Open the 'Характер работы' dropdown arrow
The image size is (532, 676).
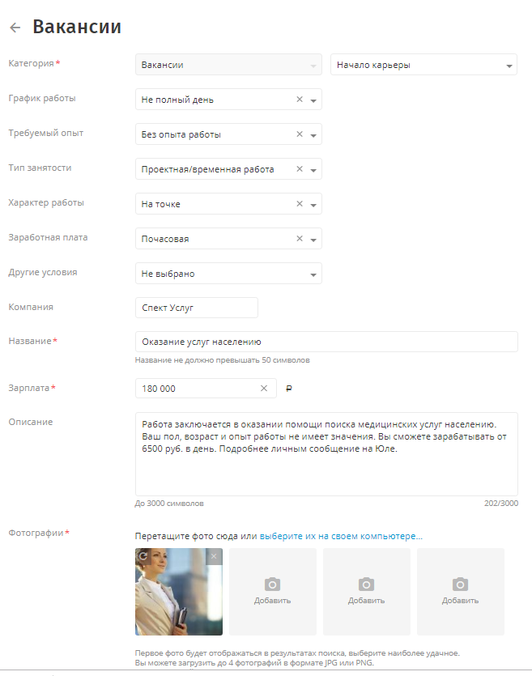[x=313, y=205]
